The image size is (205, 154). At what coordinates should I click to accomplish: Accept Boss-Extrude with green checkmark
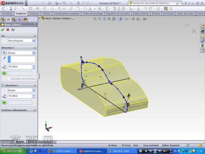[3, 30]
